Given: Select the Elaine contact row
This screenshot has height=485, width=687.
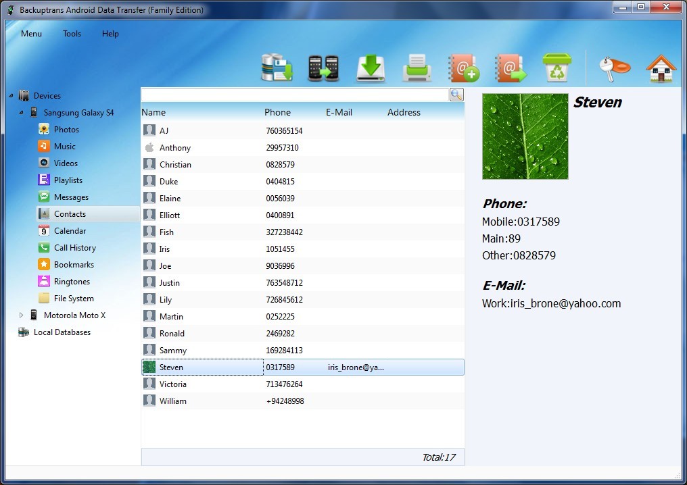Looking at the screenshot, I should 303,199.
